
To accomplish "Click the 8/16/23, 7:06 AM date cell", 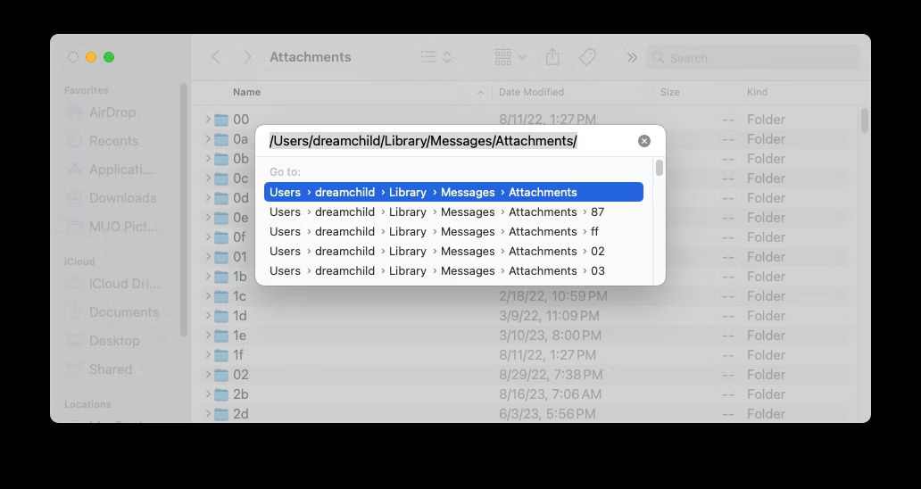I will pyautogui.click(x=550, y=394).
